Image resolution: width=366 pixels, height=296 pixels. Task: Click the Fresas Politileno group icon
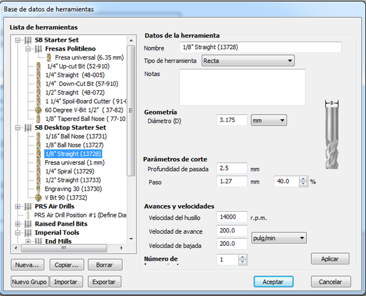point(38,49)
